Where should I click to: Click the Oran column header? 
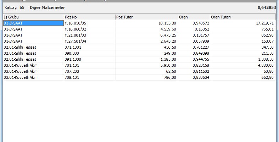(194, 17)
